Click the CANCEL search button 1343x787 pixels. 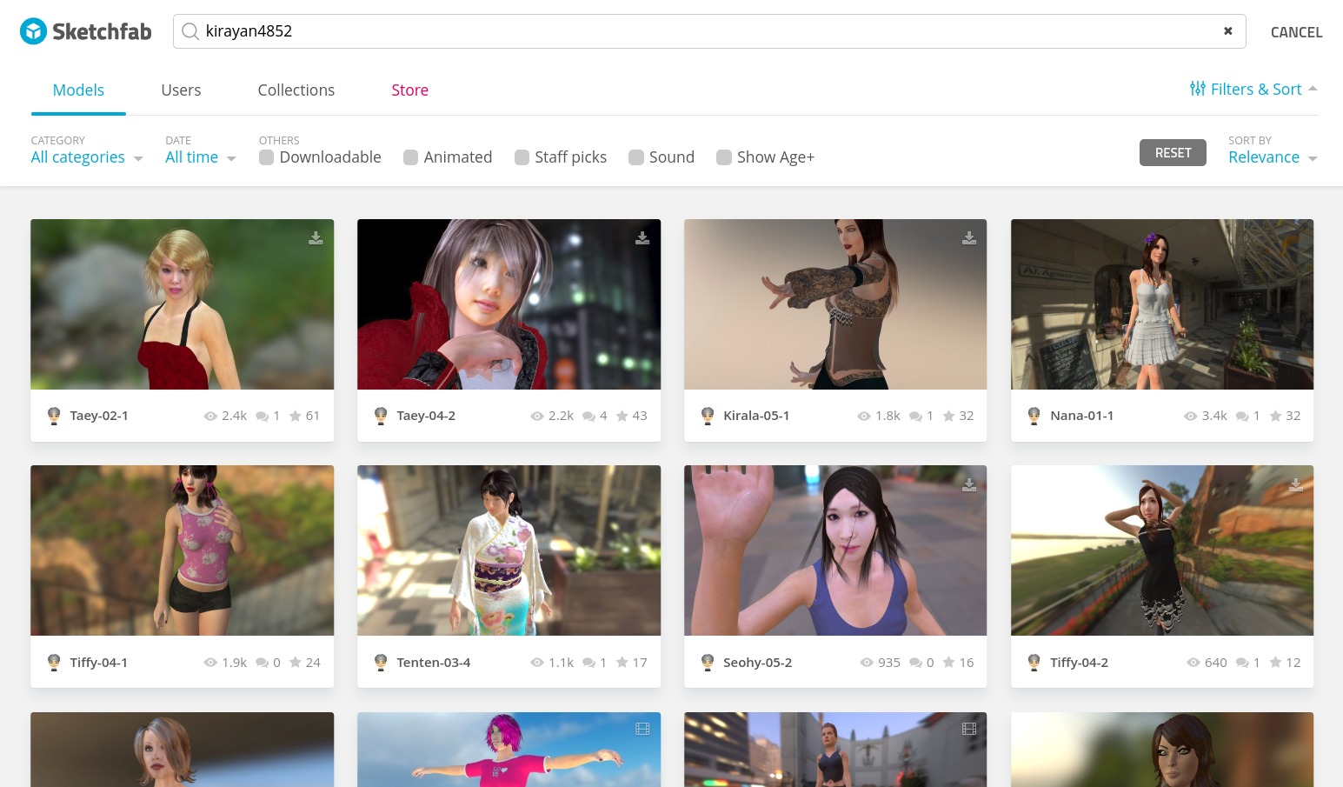click(x=1296, y=32)
